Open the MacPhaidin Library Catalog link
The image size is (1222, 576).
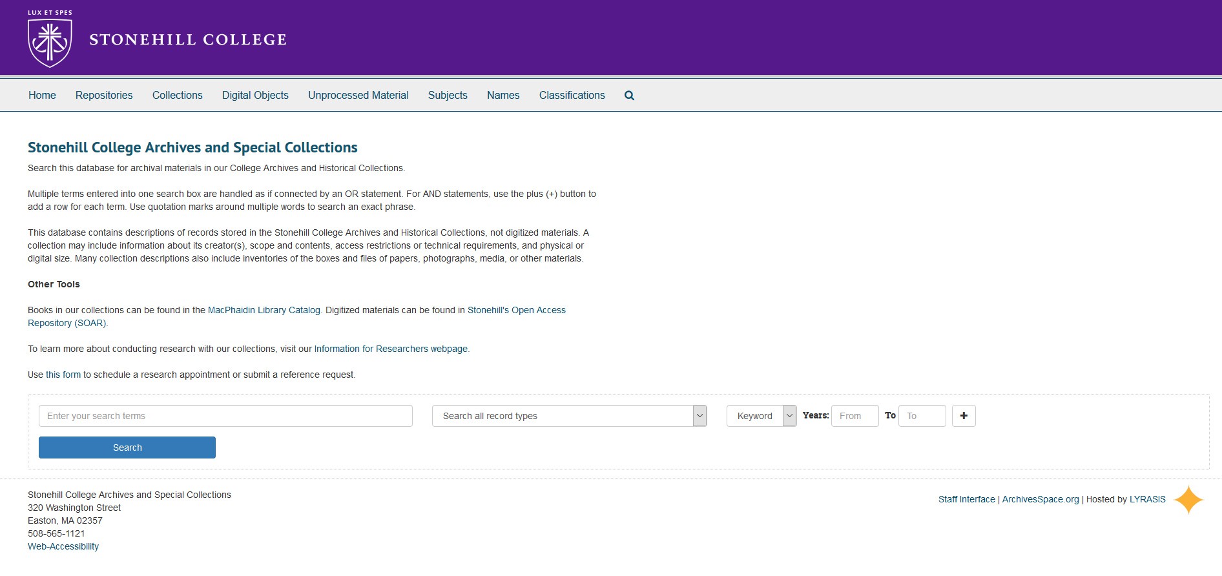264,310
